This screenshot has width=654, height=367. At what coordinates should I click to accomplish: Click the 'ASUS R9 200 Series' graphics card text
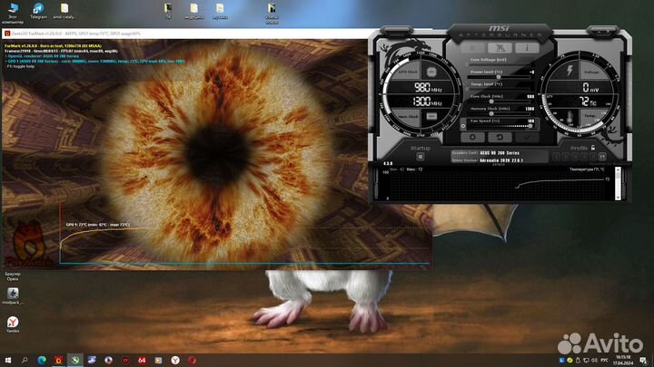pyautogui.click(x=500, y=153)
